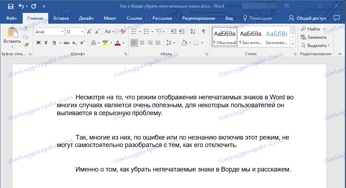Switch to the Макет tab

(x=110, y=18)
